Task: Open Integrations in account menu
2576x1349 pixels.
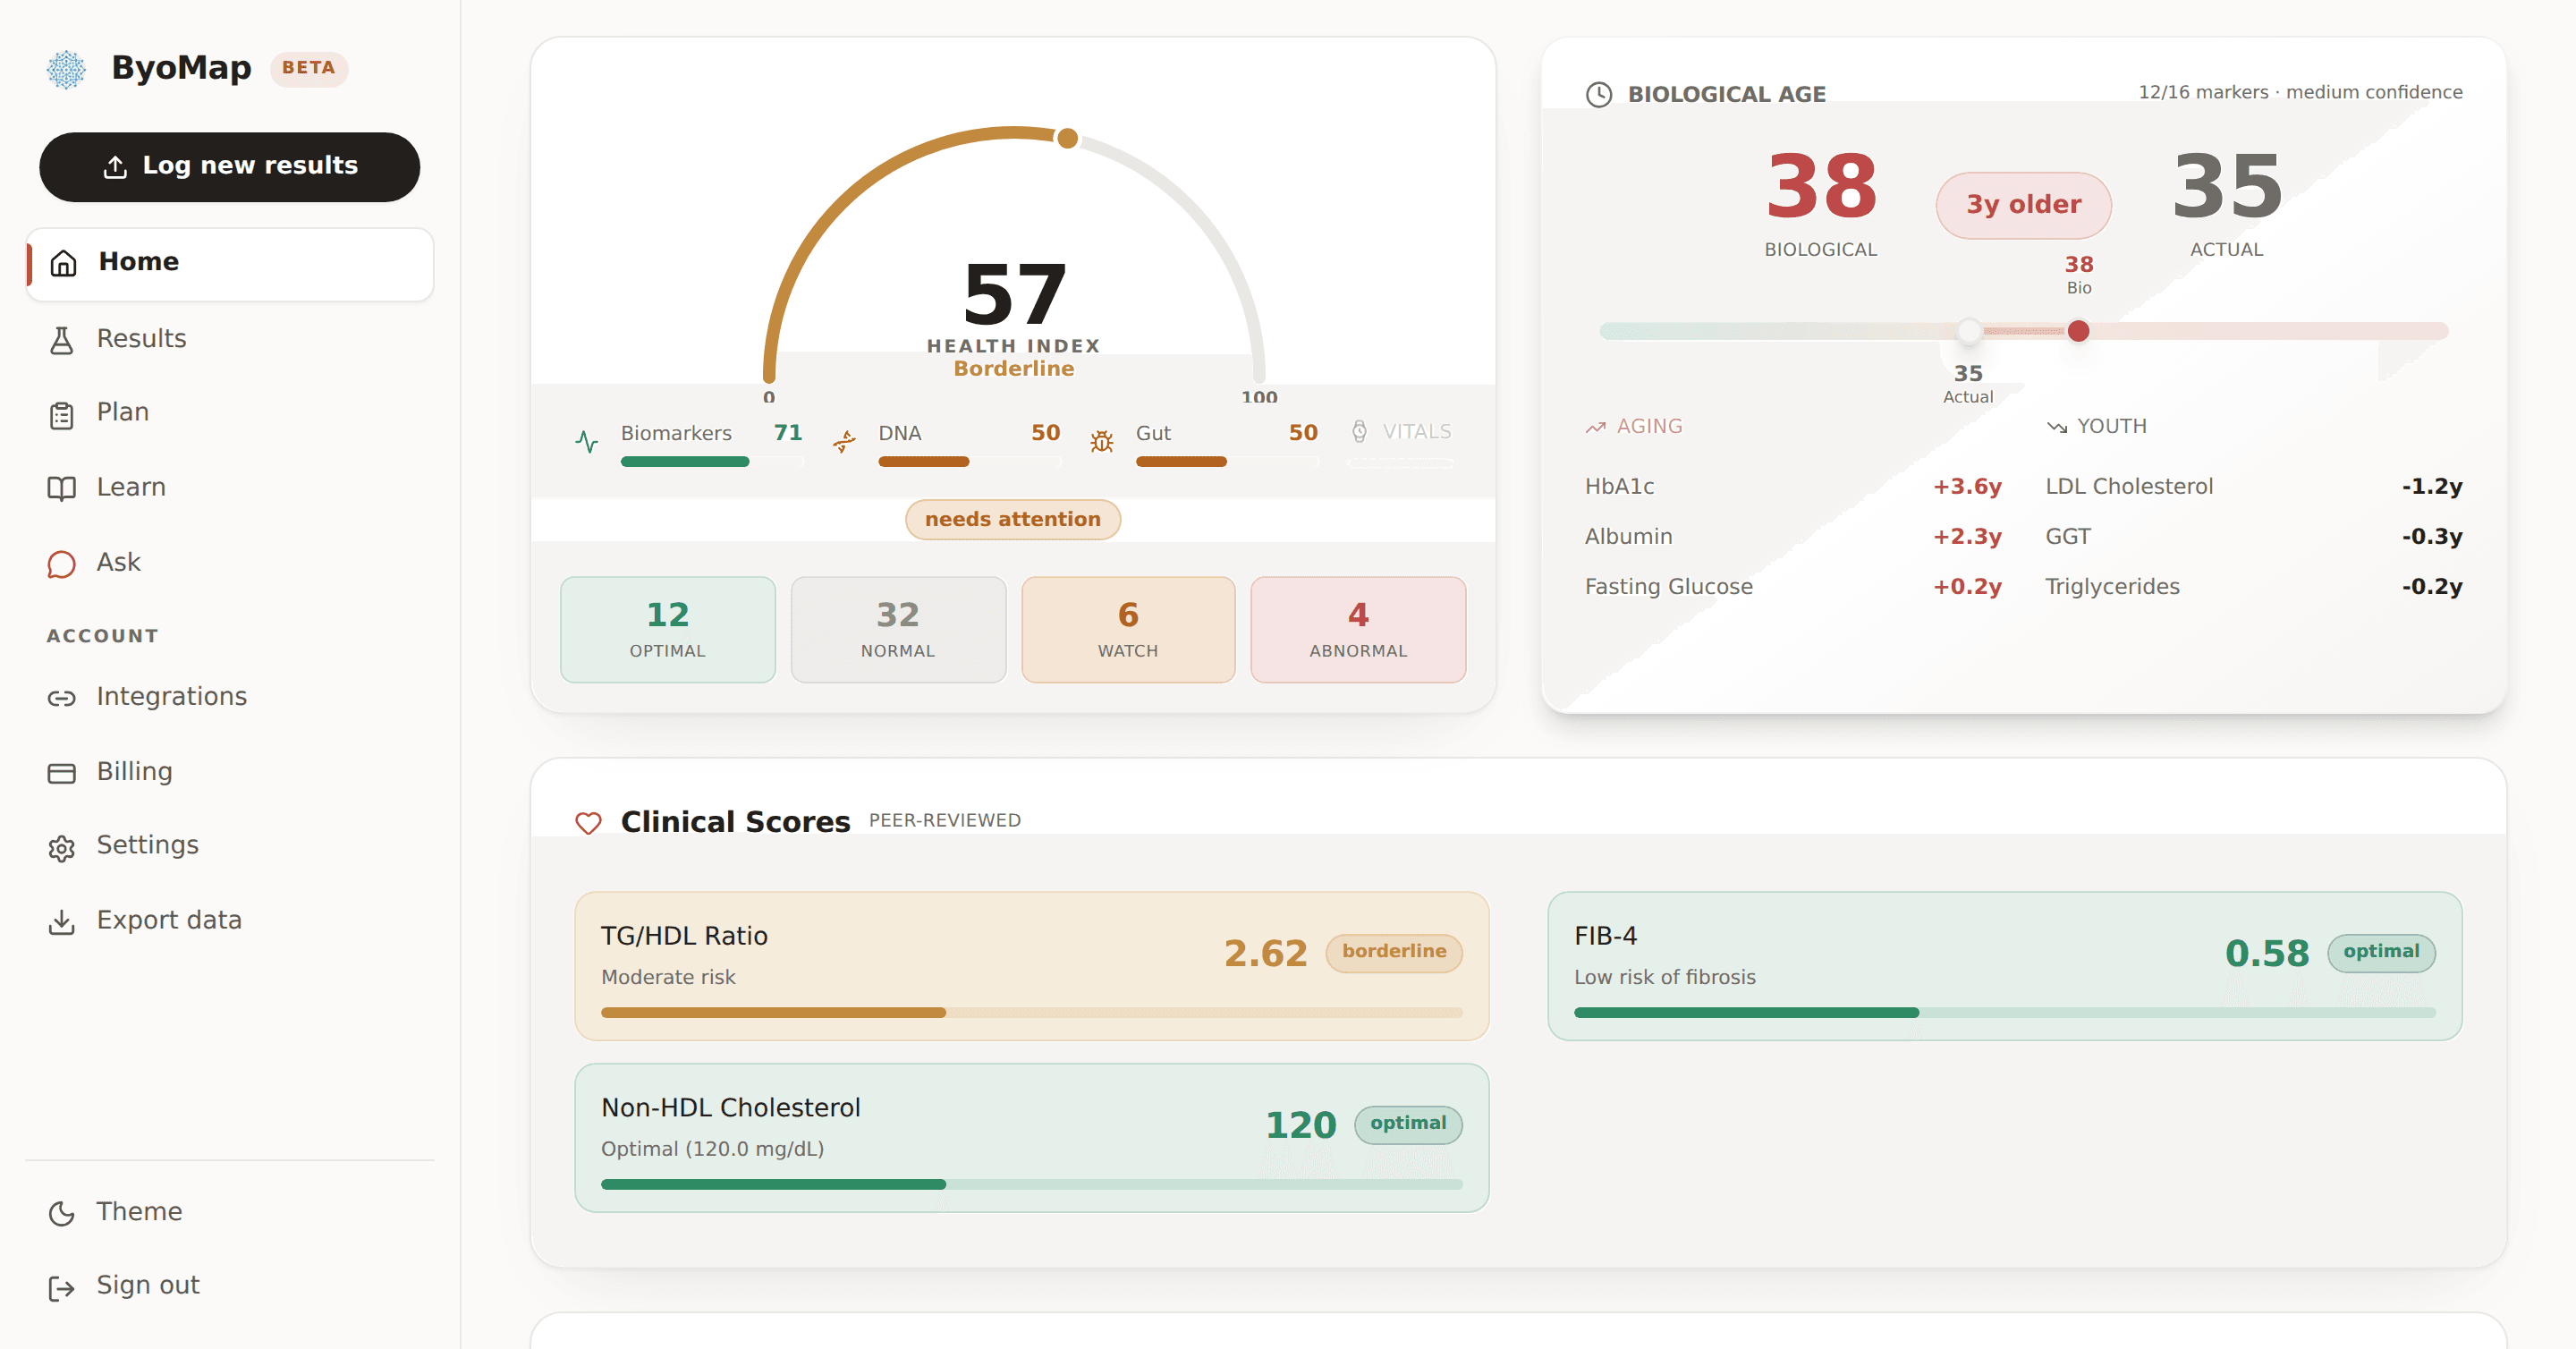Action: click(x=230, y=696)
